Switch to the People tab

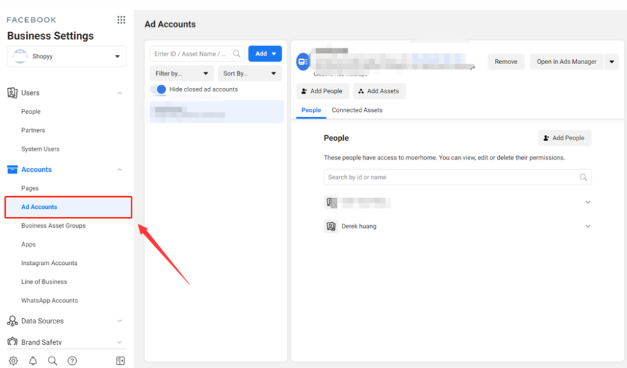[x=311, y=110]
